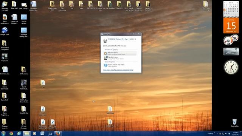Open Windows Live Mail desktop shortcut

tap(5, 6)
